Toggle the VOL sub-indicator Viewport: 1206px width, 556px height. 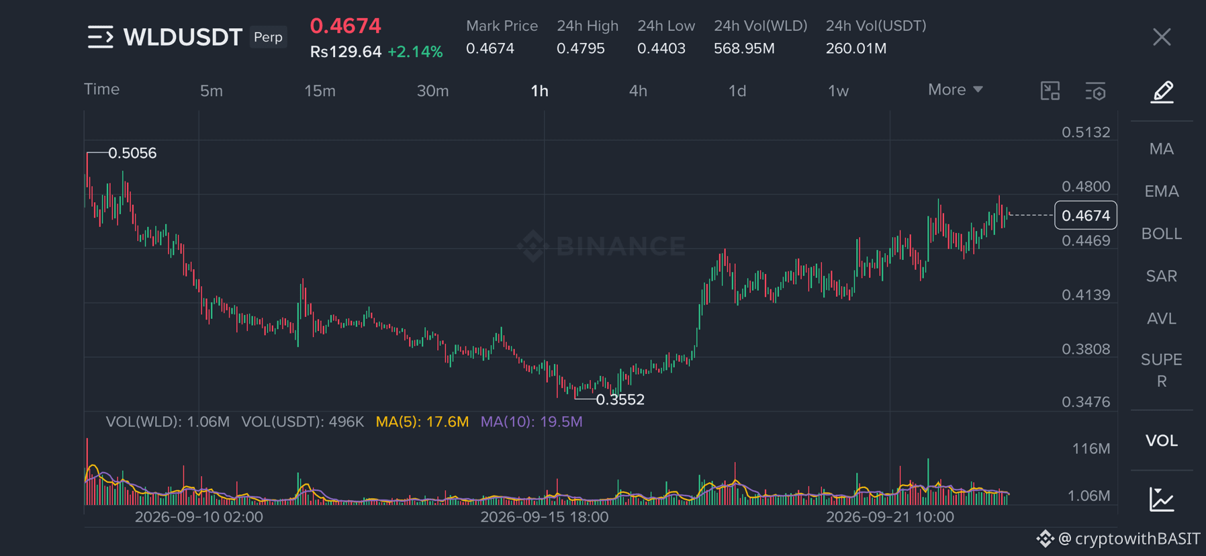pos(1162,441)
